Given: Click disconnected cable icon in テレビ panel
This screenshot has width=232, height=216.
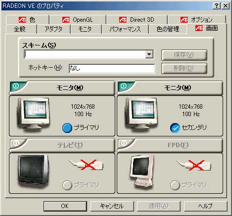Looking at the screenshot, I should (x=86, y=165).
